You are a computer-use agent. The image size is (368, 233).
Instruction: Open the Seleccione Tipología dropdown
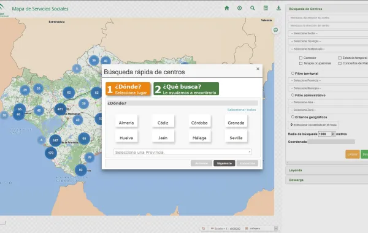[328, 41]
